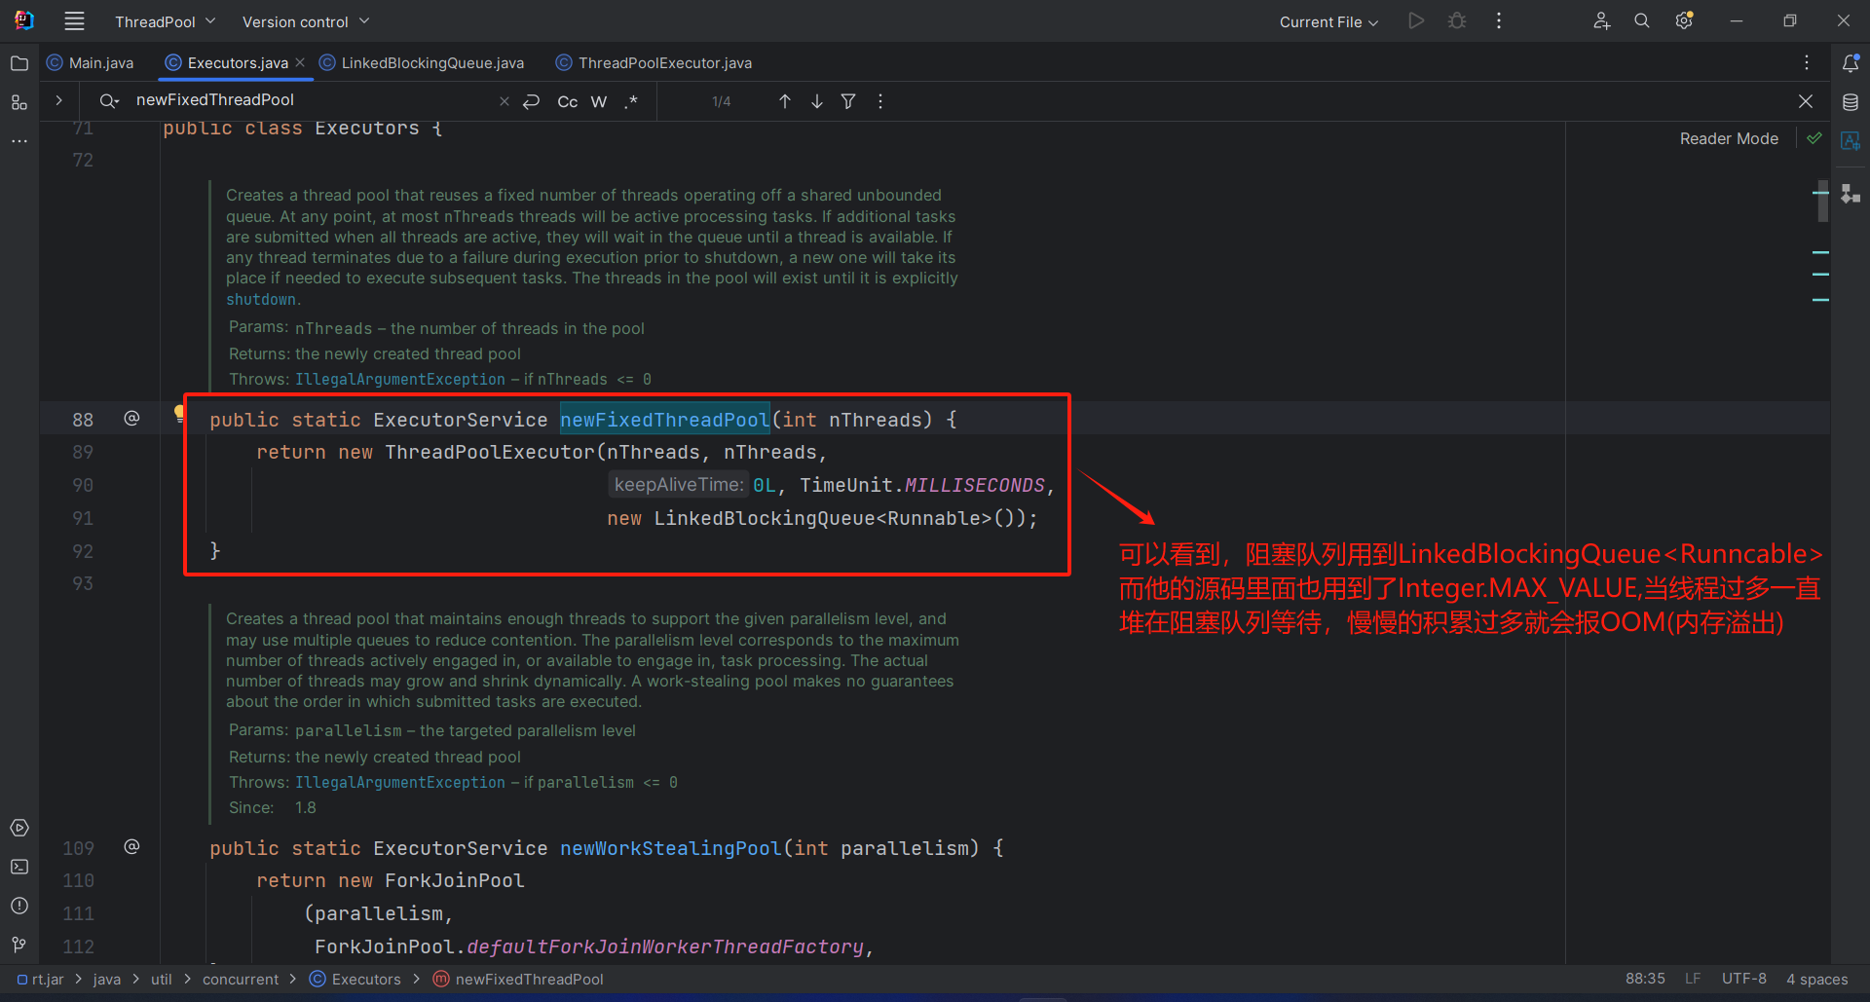
Task: Open the AI Assistant tool window
Action: [1851, 141]
